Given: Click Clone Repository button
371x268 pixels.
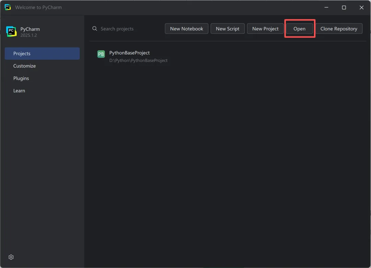Looking at the screenshot, I should pyautogui.click(x=339, y=29).
